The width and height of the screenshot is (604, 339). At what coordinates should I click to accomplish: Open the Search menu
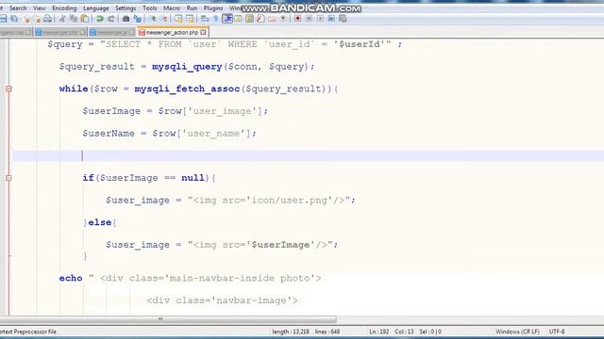pyautogui.click(x=18, y=8)
